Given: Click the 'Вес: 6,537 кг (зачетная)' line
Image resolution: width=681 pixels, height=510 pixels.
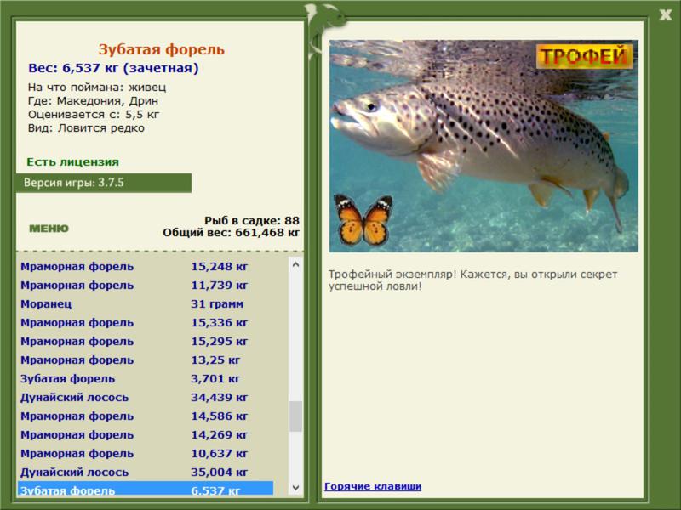Looking at the screenshot, I should (x=113, y=68).
